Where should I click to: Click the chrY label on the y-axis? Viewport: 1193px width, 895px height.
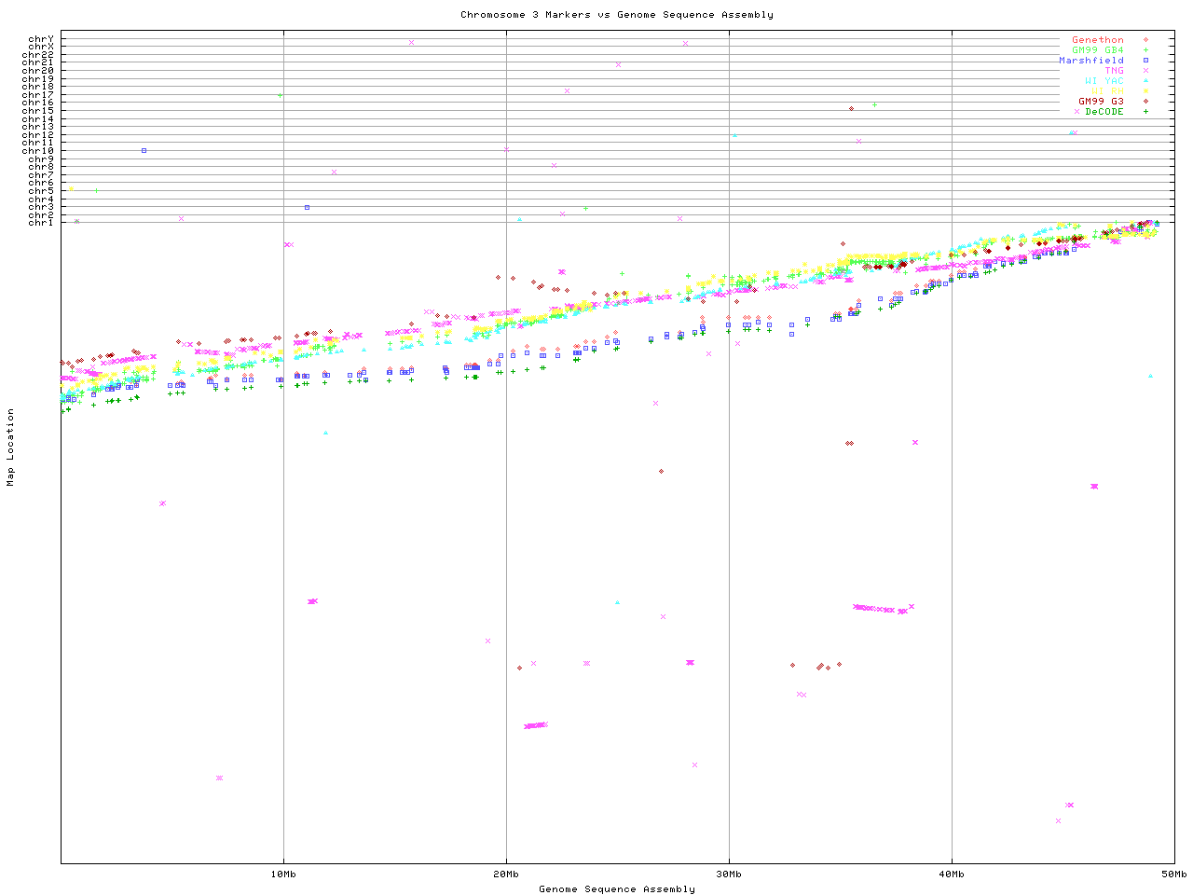(x=40, y=39)
